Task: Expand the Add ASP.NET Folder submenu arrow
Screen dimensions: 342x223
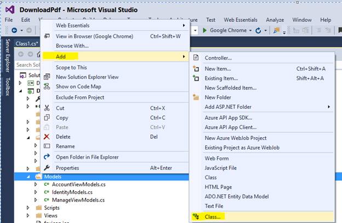Action: tap(329, 107)
